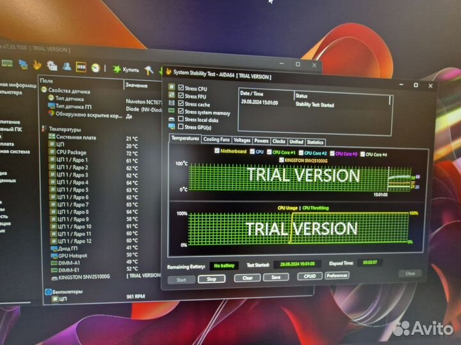Viewport: 461px width, 345px height.
Task: Click the Поле column header
Action: [47, 80]
